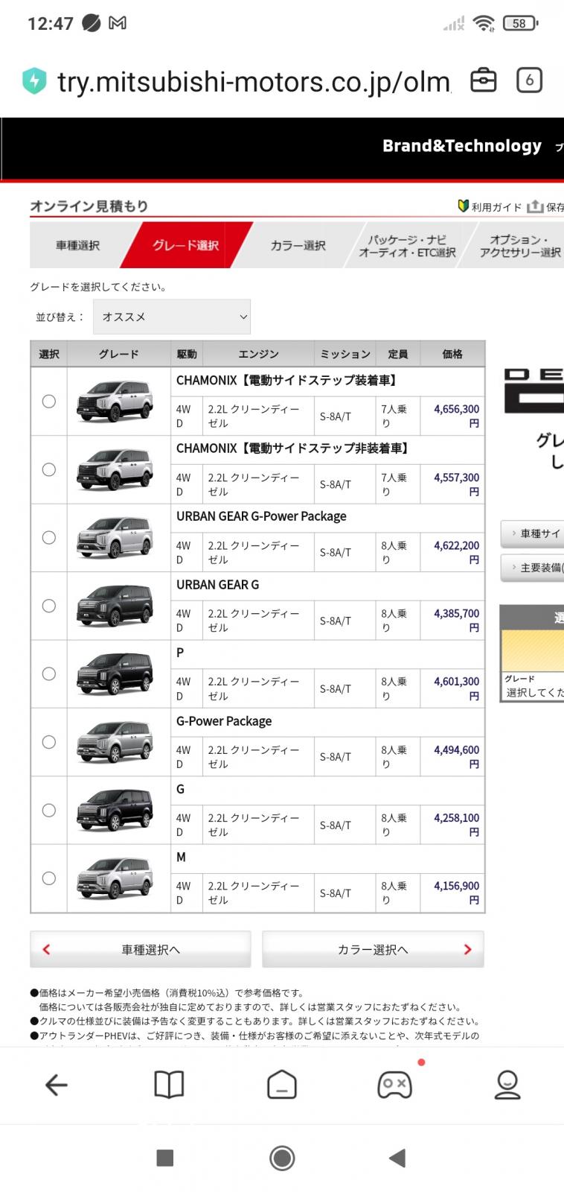This screenshot has width=564, height=1192.
Task: Tap the black P grade car thumbnail
Action: (115, 673)
